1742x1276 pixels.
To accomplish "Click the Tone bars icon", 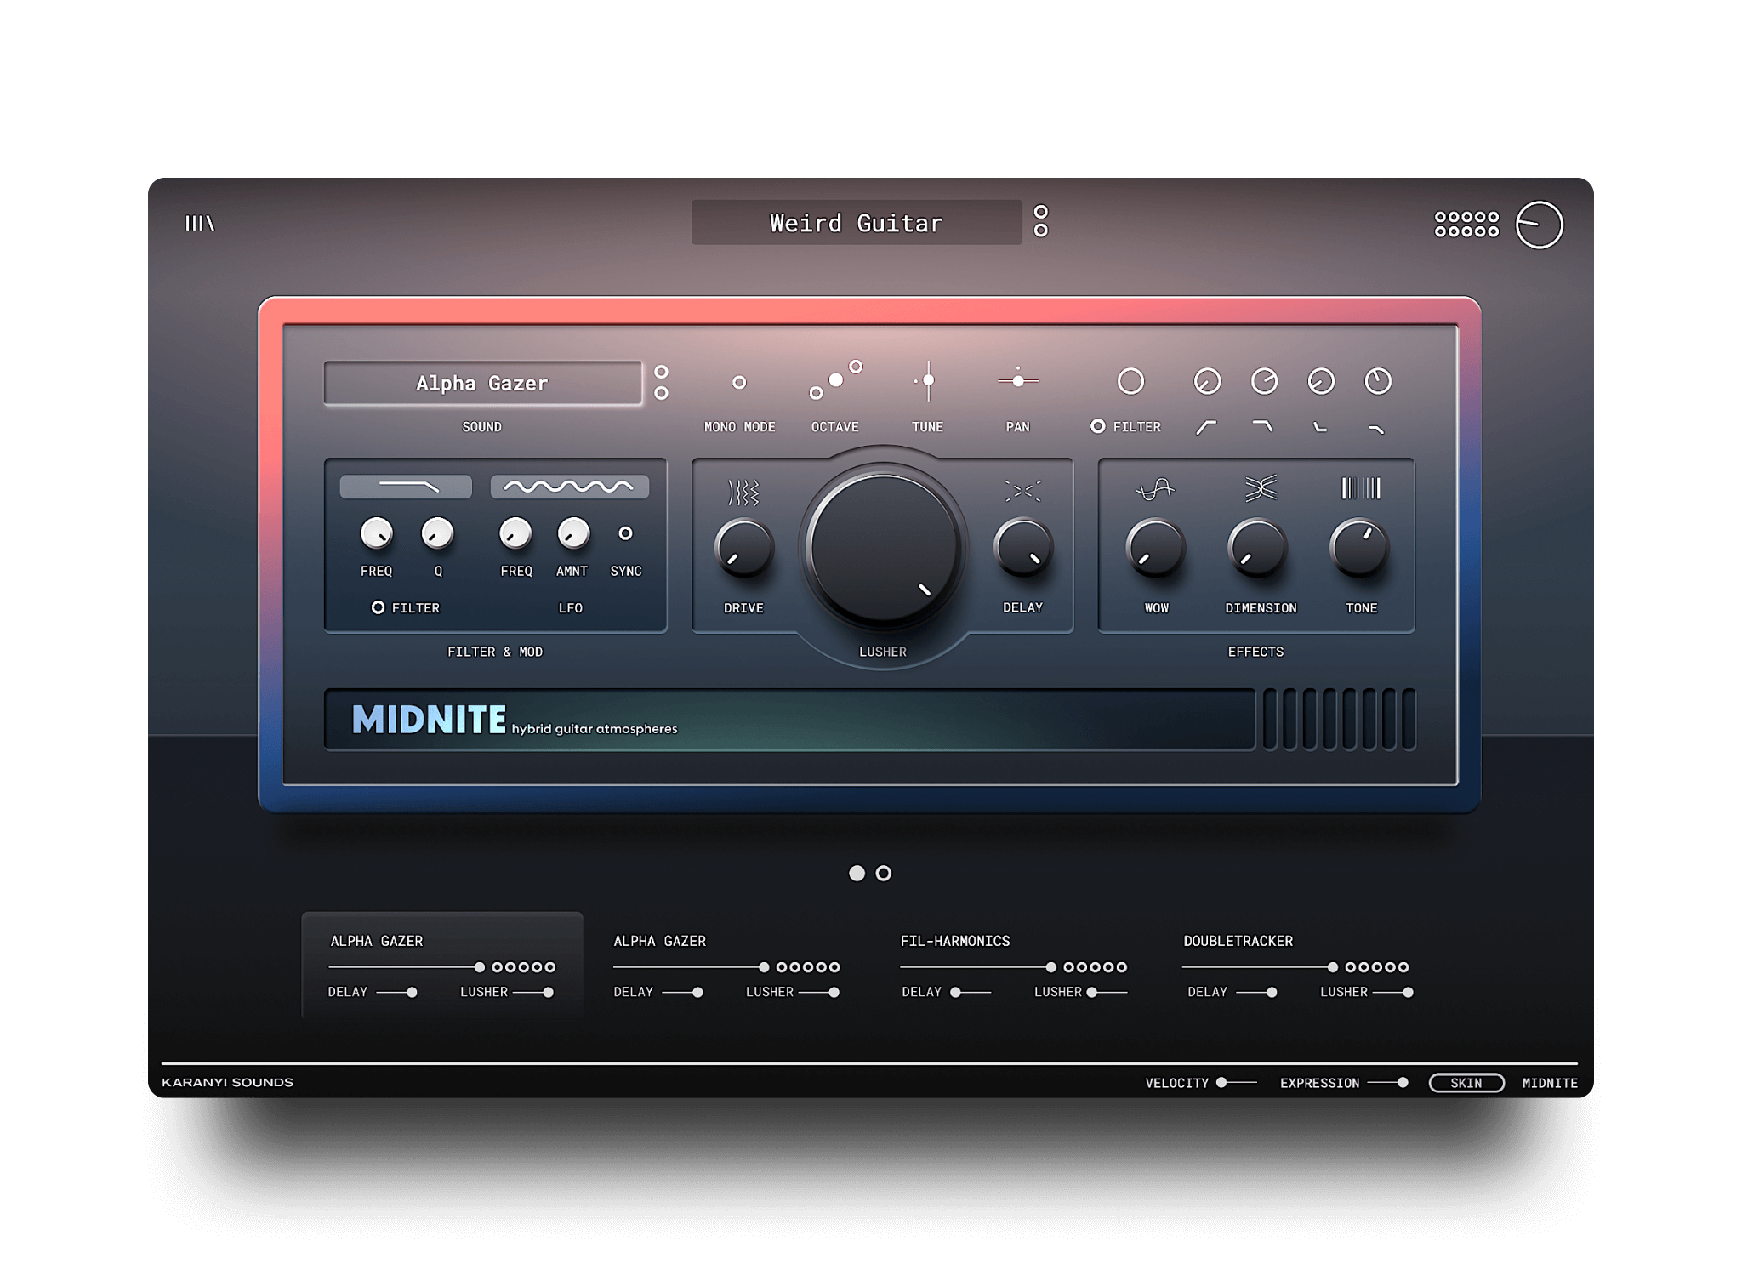I will tap(1361, 488).
